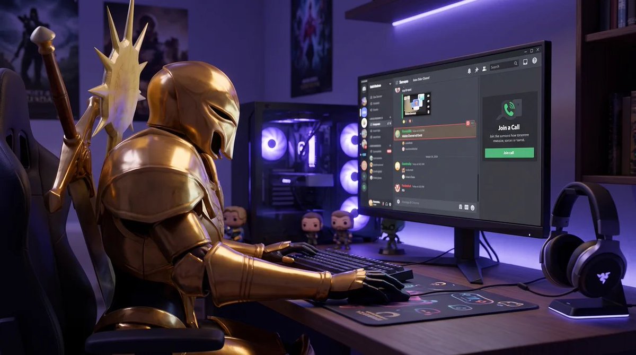This screenshot has height=355, width=636.
Task: Toggle the member list icon
Action: [x=484, y=68]
